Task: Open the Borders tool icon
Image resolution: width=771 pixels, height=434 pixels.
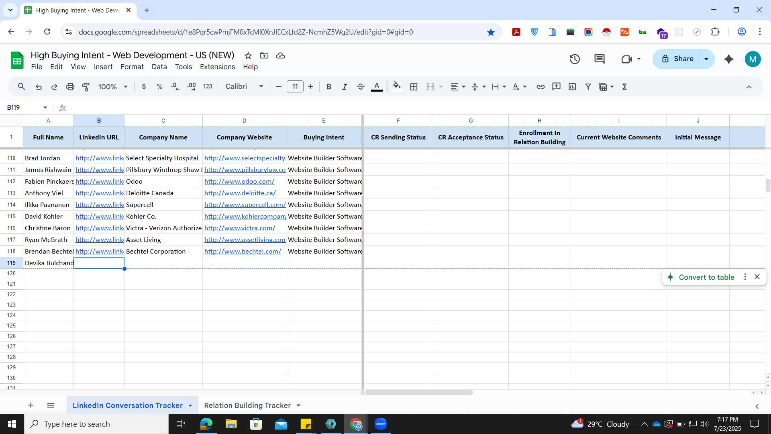Action: (414, 86)
